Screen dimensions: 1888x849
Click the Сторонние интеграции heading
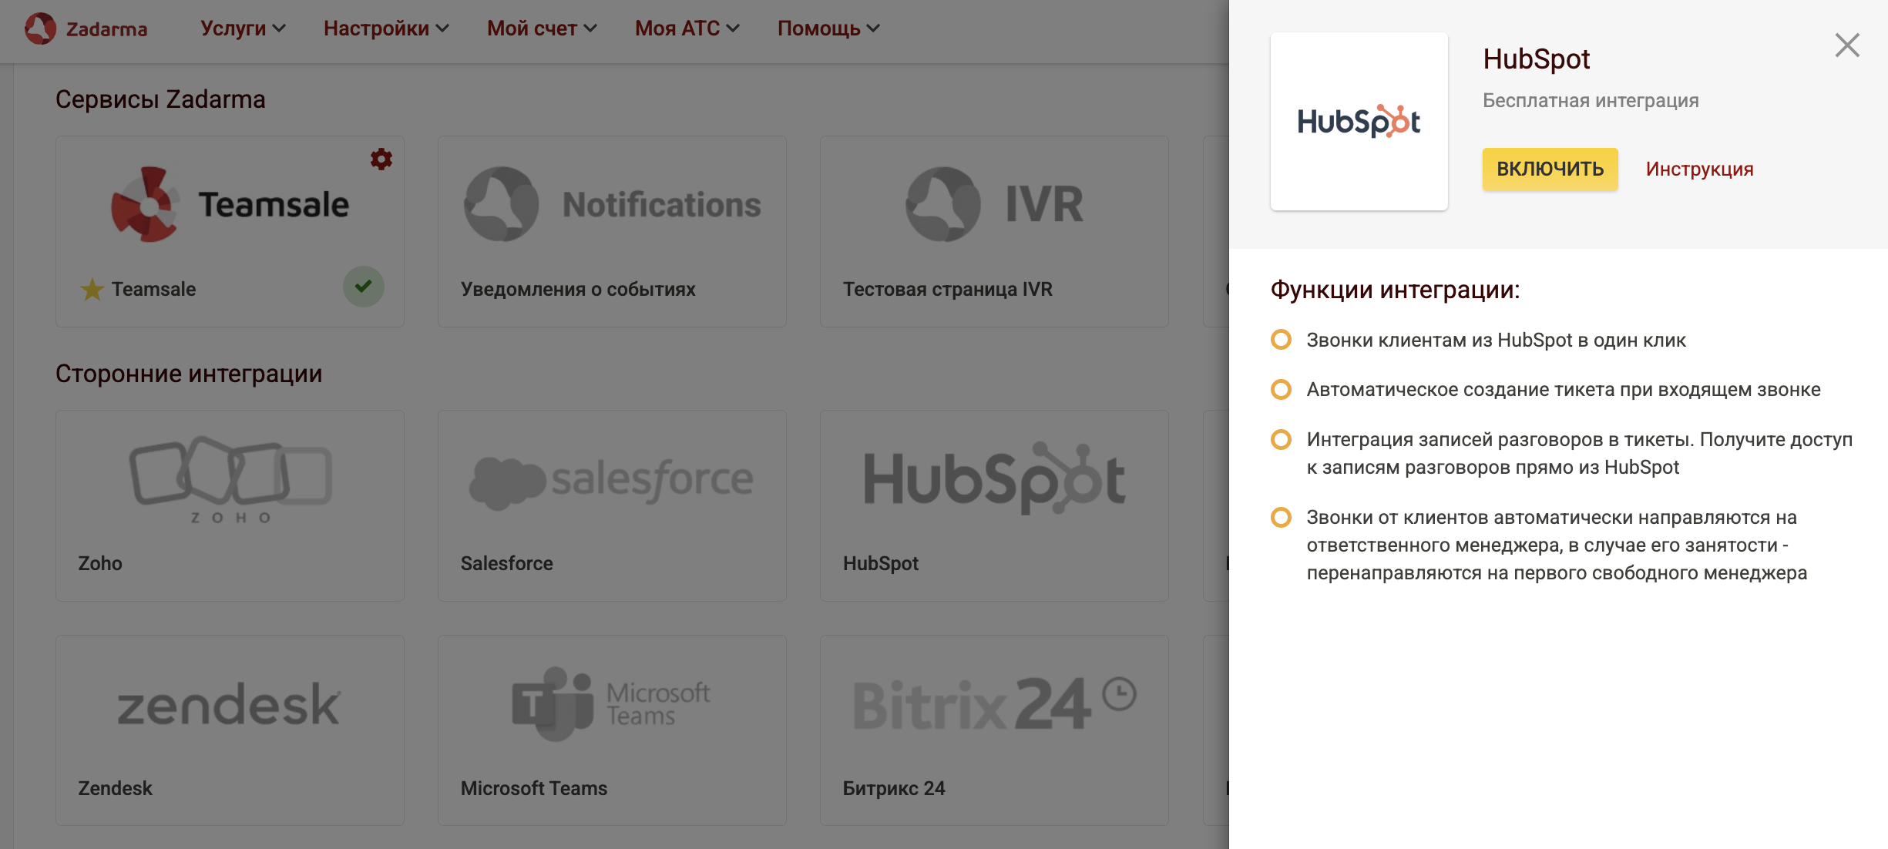189,374
